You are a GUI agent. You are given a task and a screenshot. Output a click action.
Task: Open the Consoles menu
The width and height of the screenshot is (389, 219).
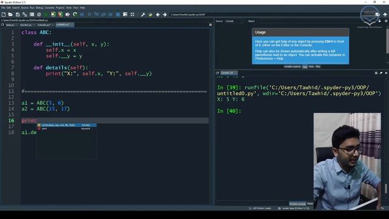pos(49,8)
